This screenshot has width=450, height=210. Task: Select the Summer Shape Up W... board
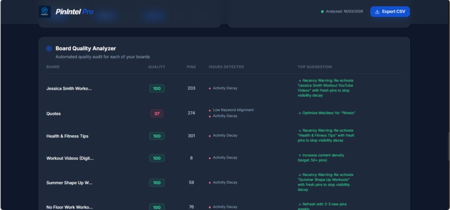point(69,183)
